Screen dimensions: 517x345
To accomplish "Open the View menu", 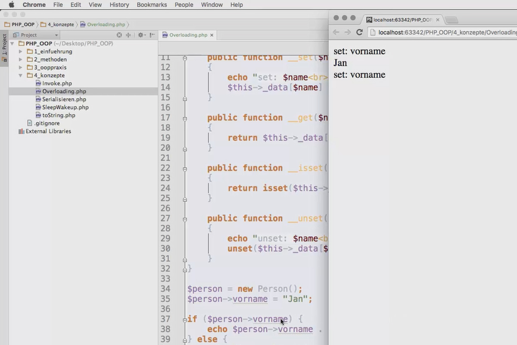I will (95, 5).
